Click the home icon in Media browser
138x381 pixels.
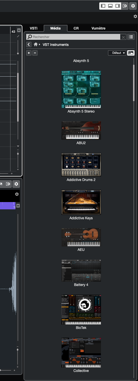(x=36, y=44)
